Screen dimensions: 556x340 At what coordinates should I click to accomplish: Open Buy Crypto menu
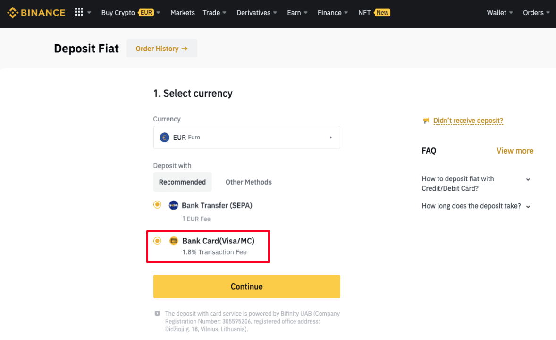(118, 13)
